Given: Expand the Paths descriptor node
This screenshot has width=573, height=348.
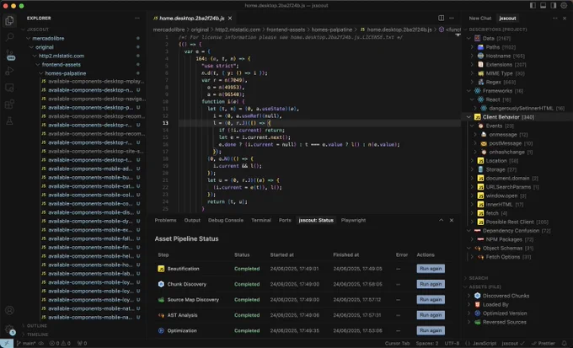Looking at the screenshot, I should [472, 47].
